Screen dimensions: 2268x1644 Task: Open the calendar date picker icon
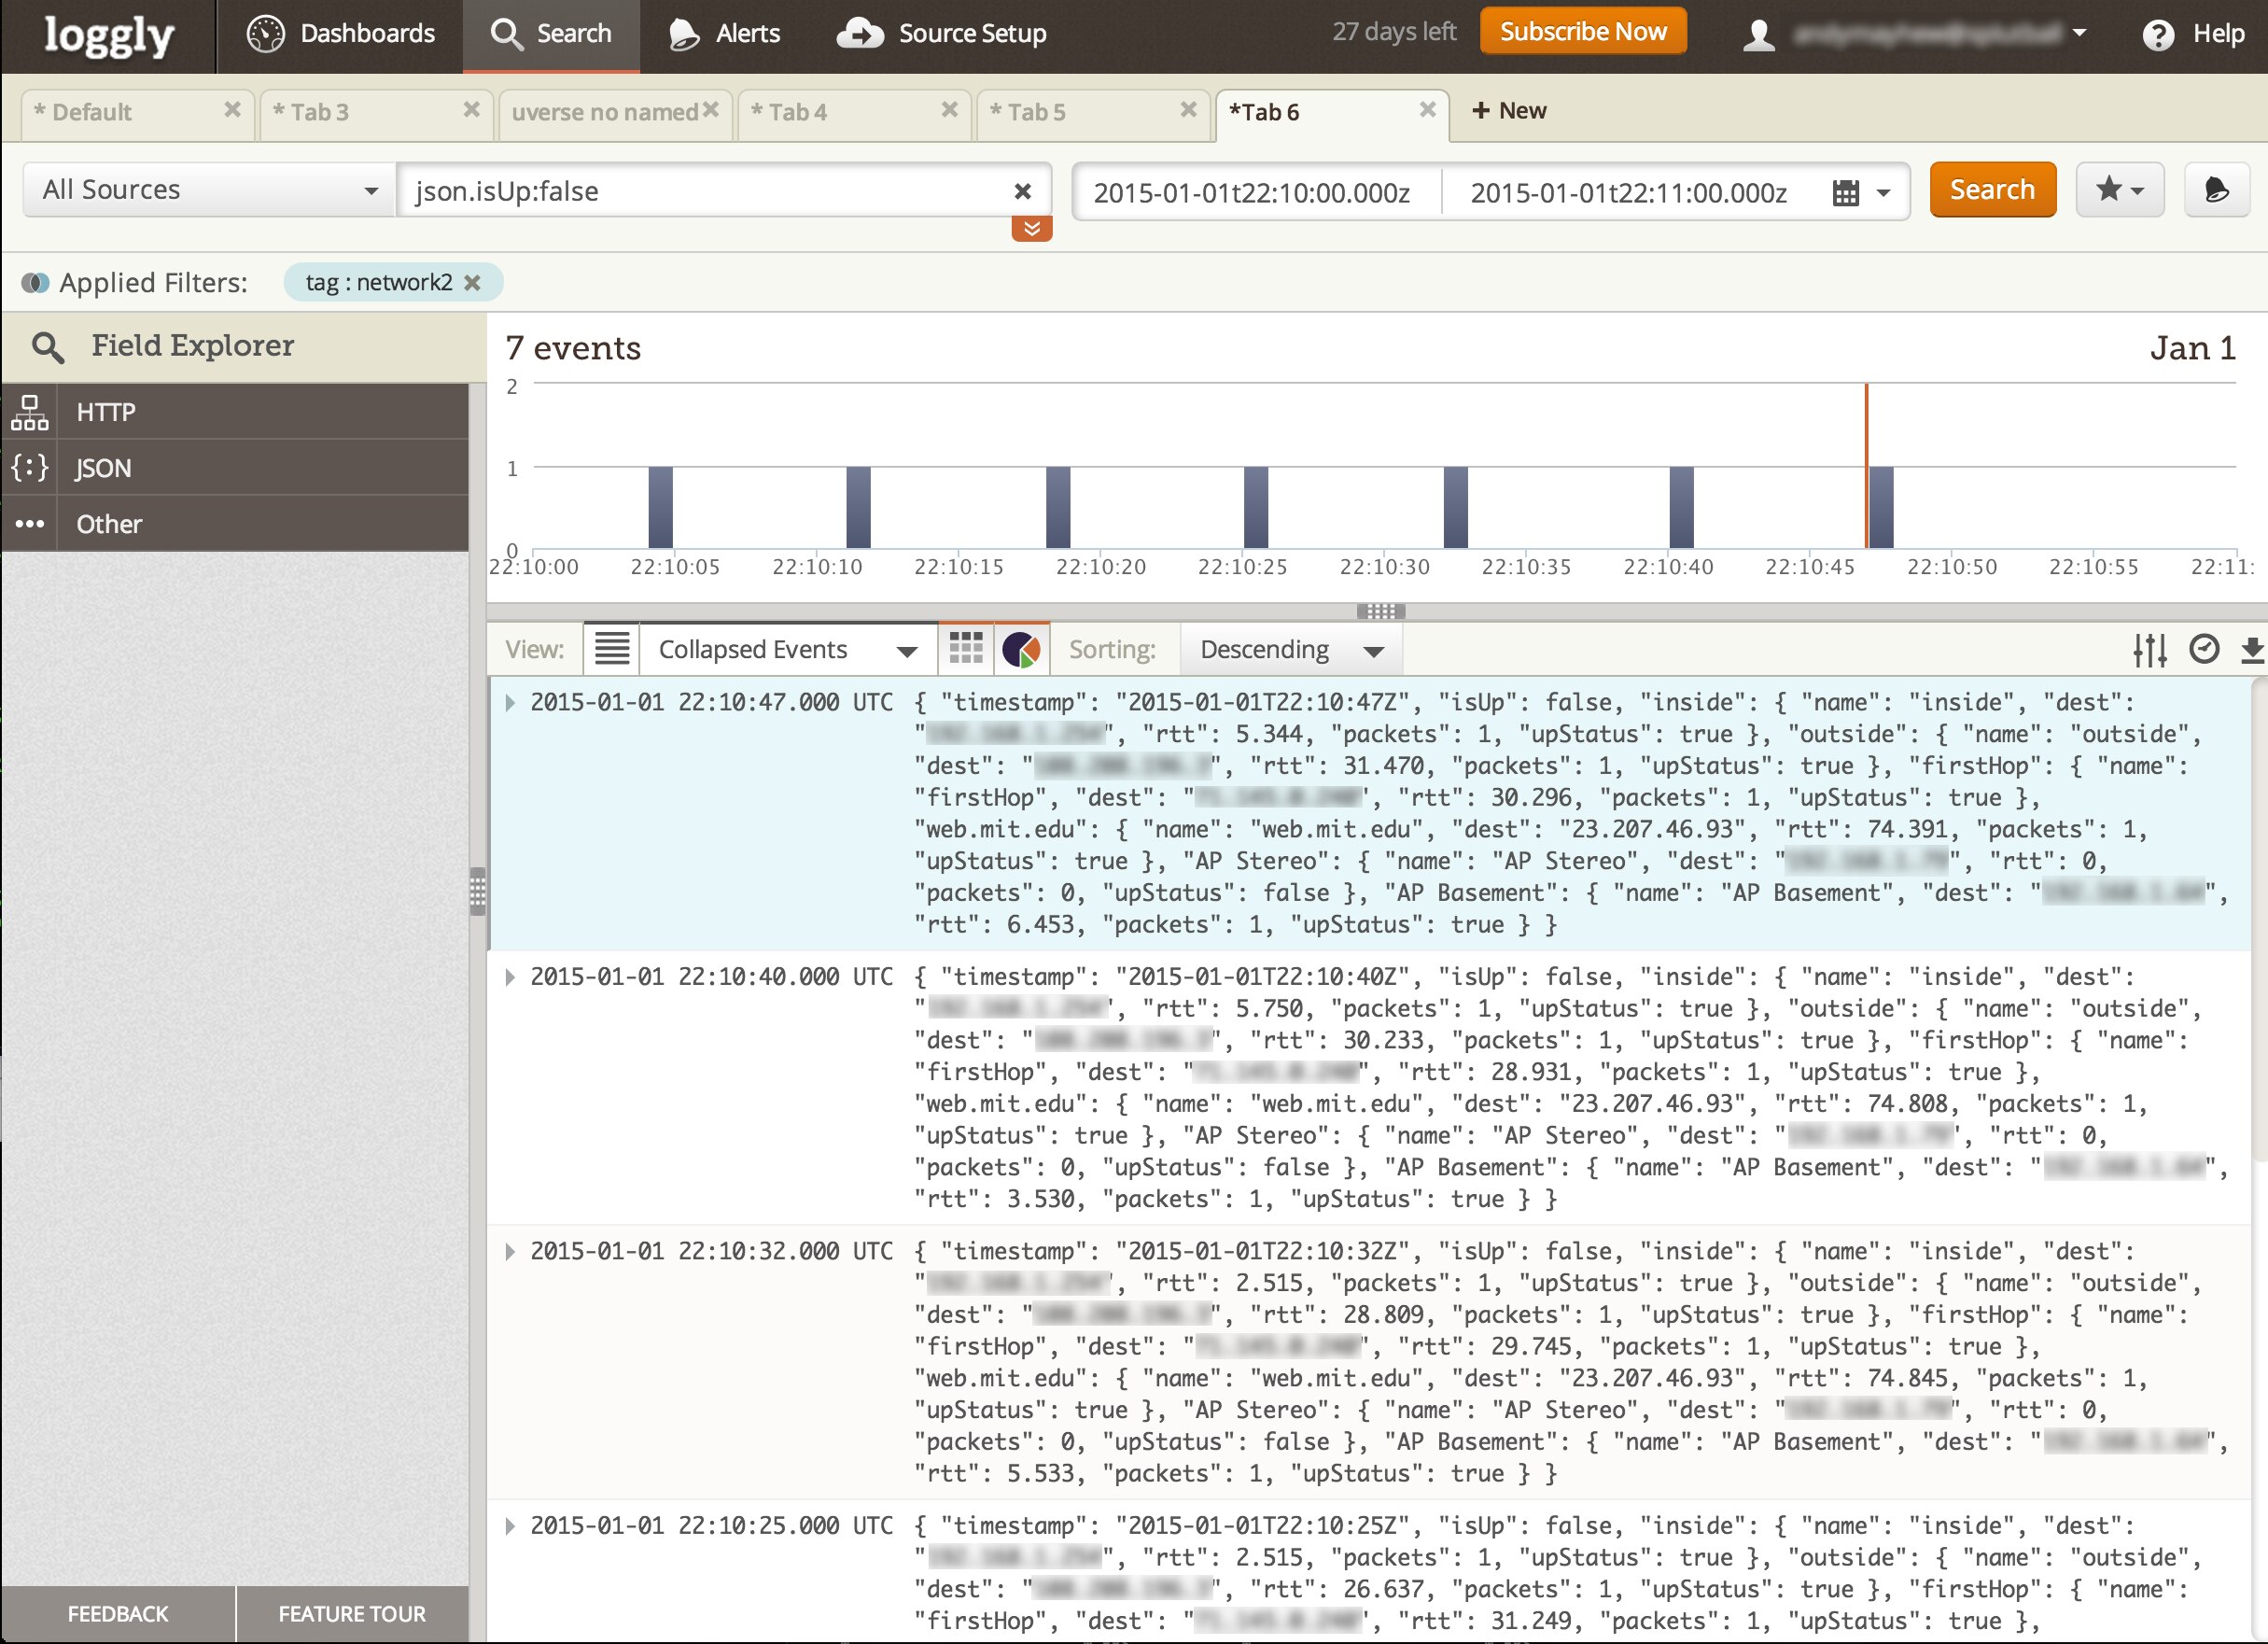pyautogui.click(x=1845, y=192)
